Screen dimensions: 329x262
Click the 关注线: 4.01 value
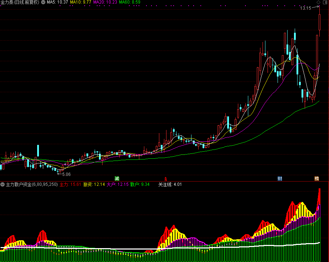[x=170, y=184]
